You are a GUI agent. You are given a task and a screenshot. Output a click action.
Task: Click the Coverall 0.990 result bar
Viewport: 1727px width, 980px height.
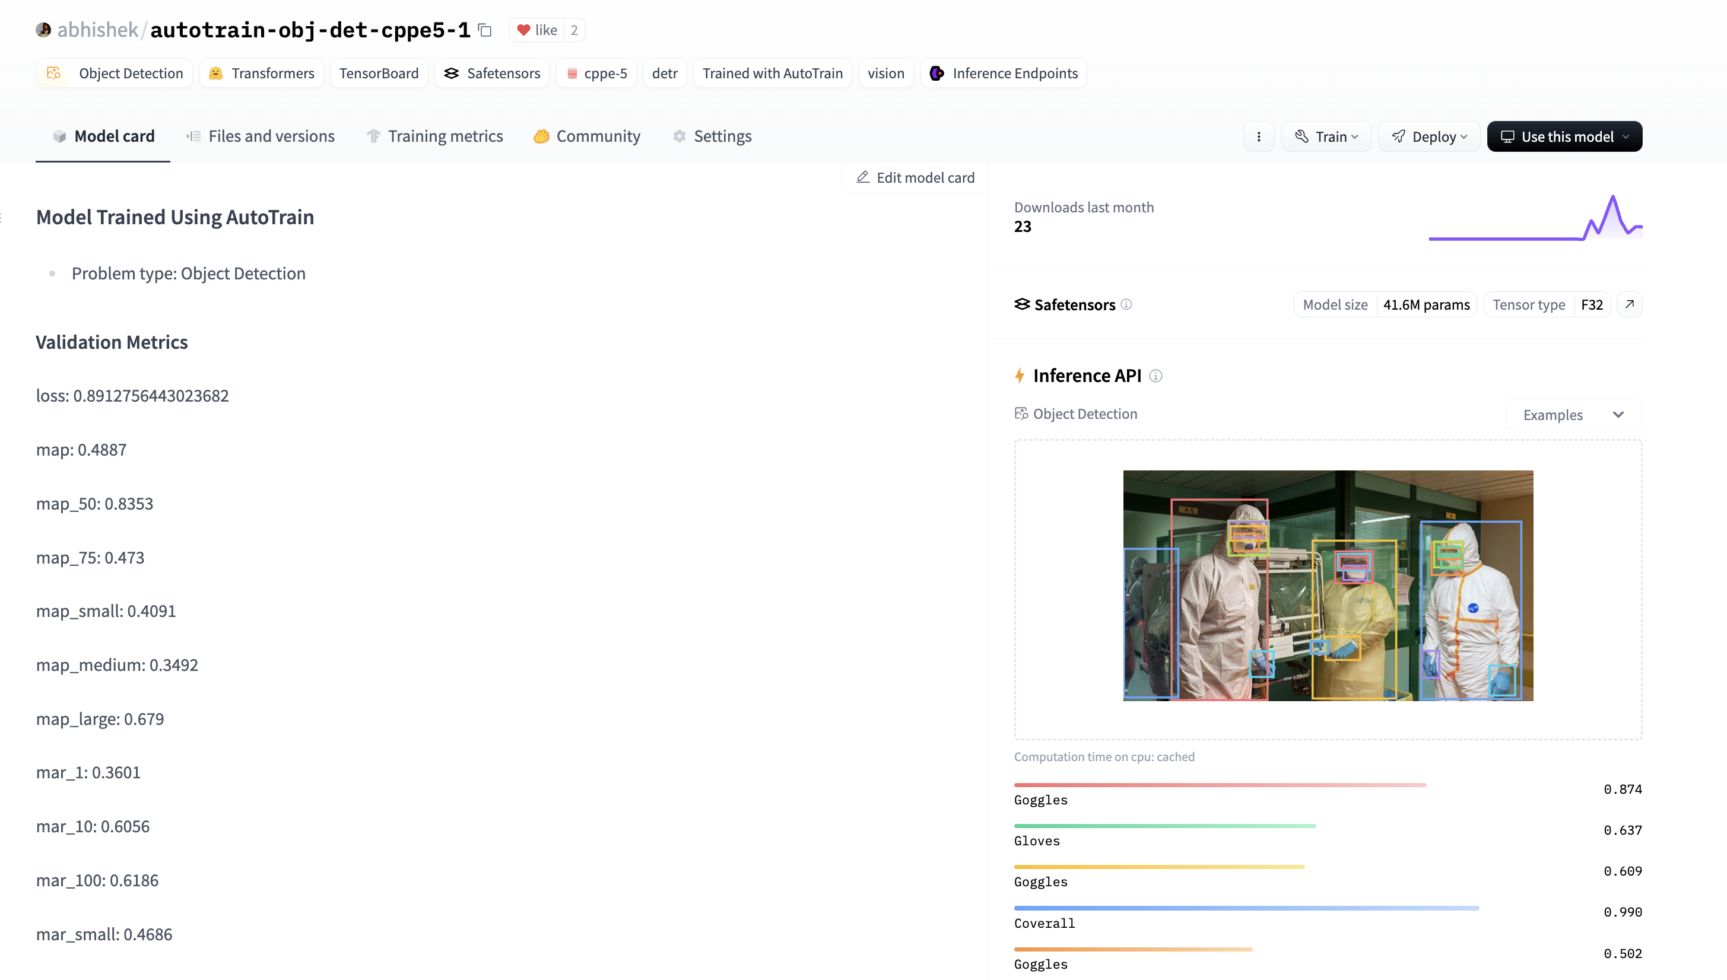[1246, 909]
